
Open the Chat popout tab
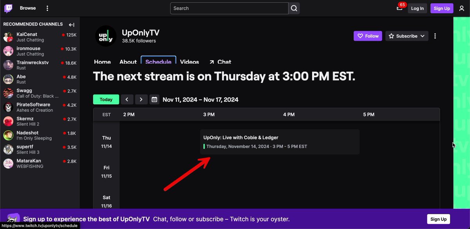click(x=220, y=62)
